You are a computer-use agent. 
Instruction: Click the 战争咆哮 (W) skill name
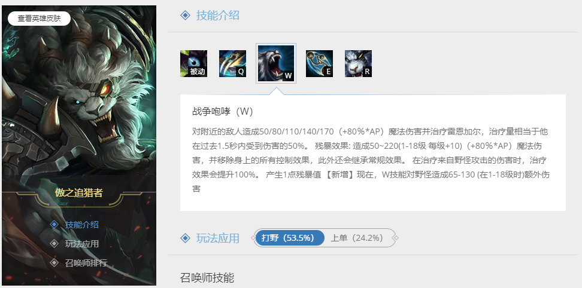point(223,111)
